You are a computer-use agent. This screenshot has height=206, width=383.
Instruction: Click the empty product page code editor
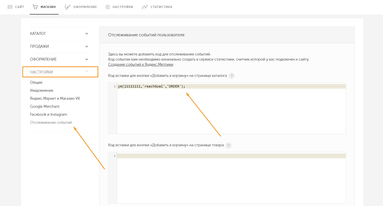[x=231, y=178]
